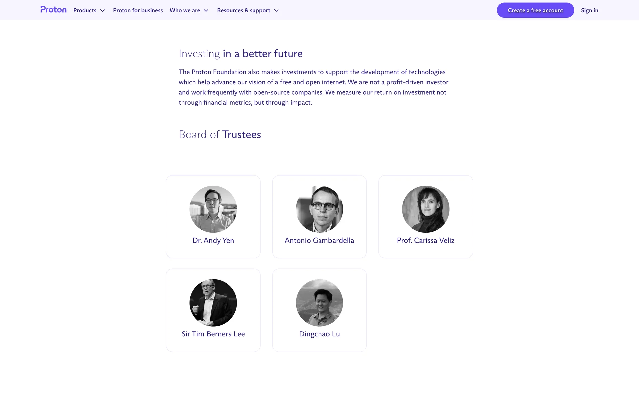Select the Dr. Andy Yen name
The height and width of the screenshot is (399, 639).
click(x=213, y=240)
